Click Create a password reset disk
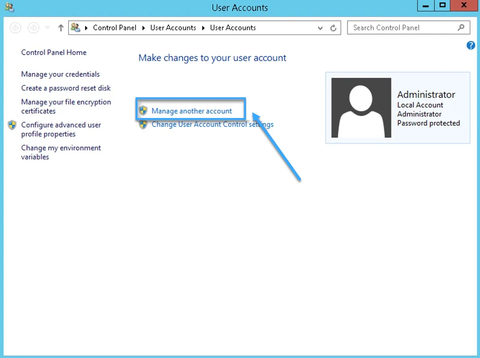This screenshot has height=358, width=480. 66,88
